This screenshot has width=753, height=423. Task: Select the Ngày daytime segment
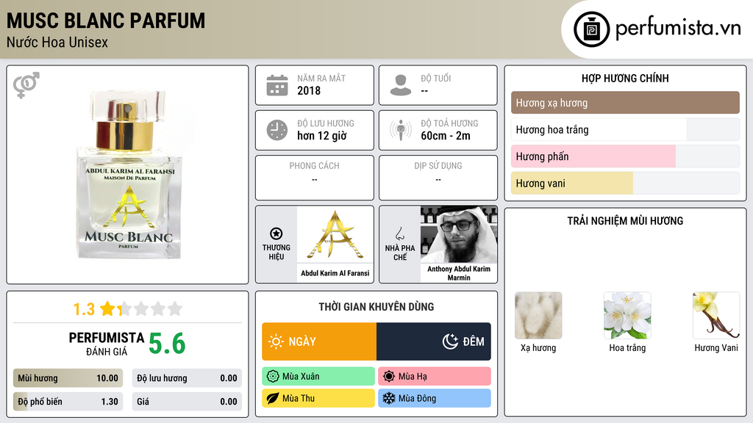[x=319, y=341]
